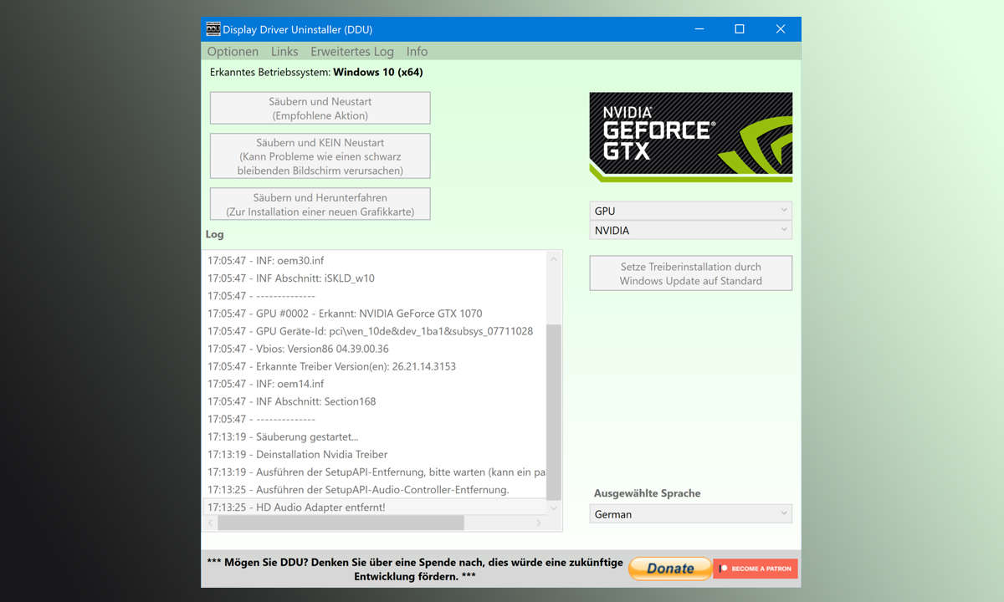Click Säubern und KEIN Neustart button
1004x602 pixels.
click(x=320, y=156)
